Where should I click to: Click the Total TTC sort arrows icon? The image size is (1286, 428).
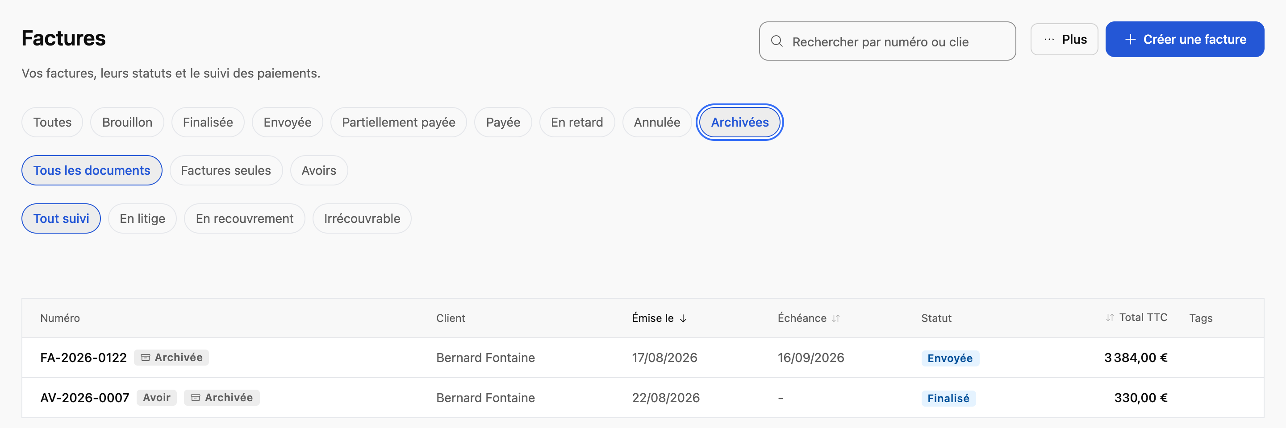point(1109,317)
